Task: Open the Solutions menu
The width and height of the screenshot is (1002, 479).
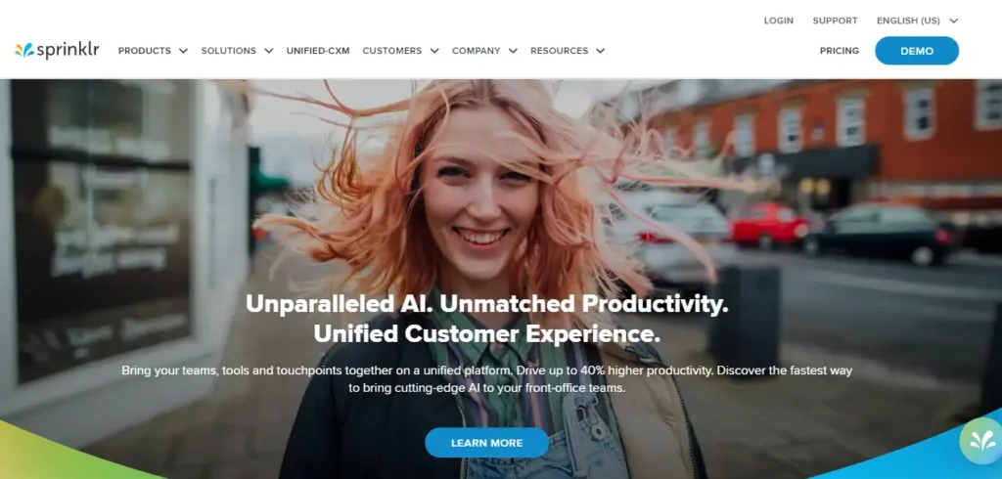Action: tap(229, 51)
